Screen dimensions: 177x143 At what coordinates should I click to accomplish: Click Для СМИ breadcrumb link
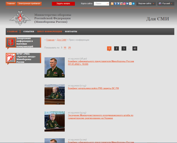pyautogui.click(x=61, y=40)
